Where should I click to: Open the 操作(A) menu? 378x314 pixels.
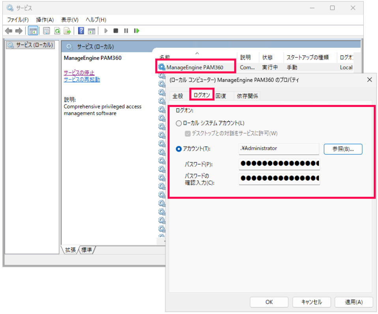tap(45, 20)
